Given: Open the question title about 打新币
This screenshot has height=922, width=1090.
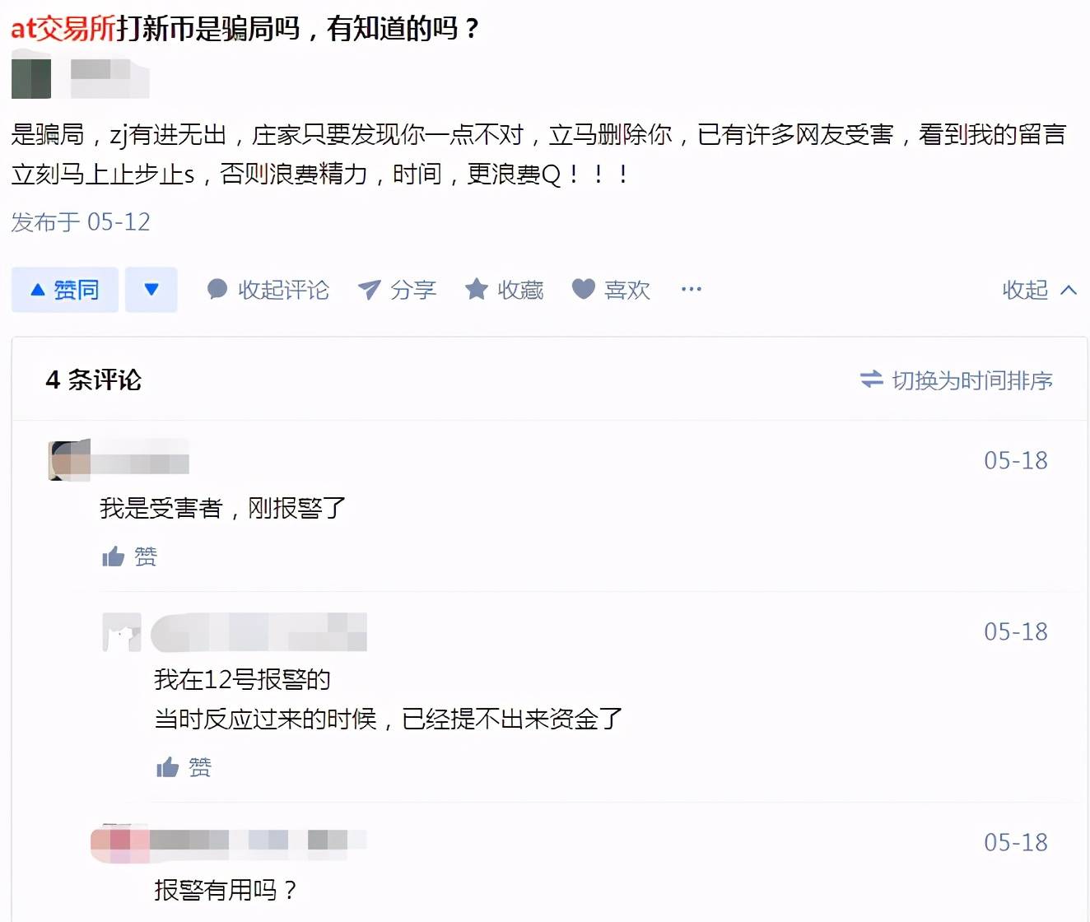Looking at the screenshot, I should pyautogui.click(x=245, y=29).
